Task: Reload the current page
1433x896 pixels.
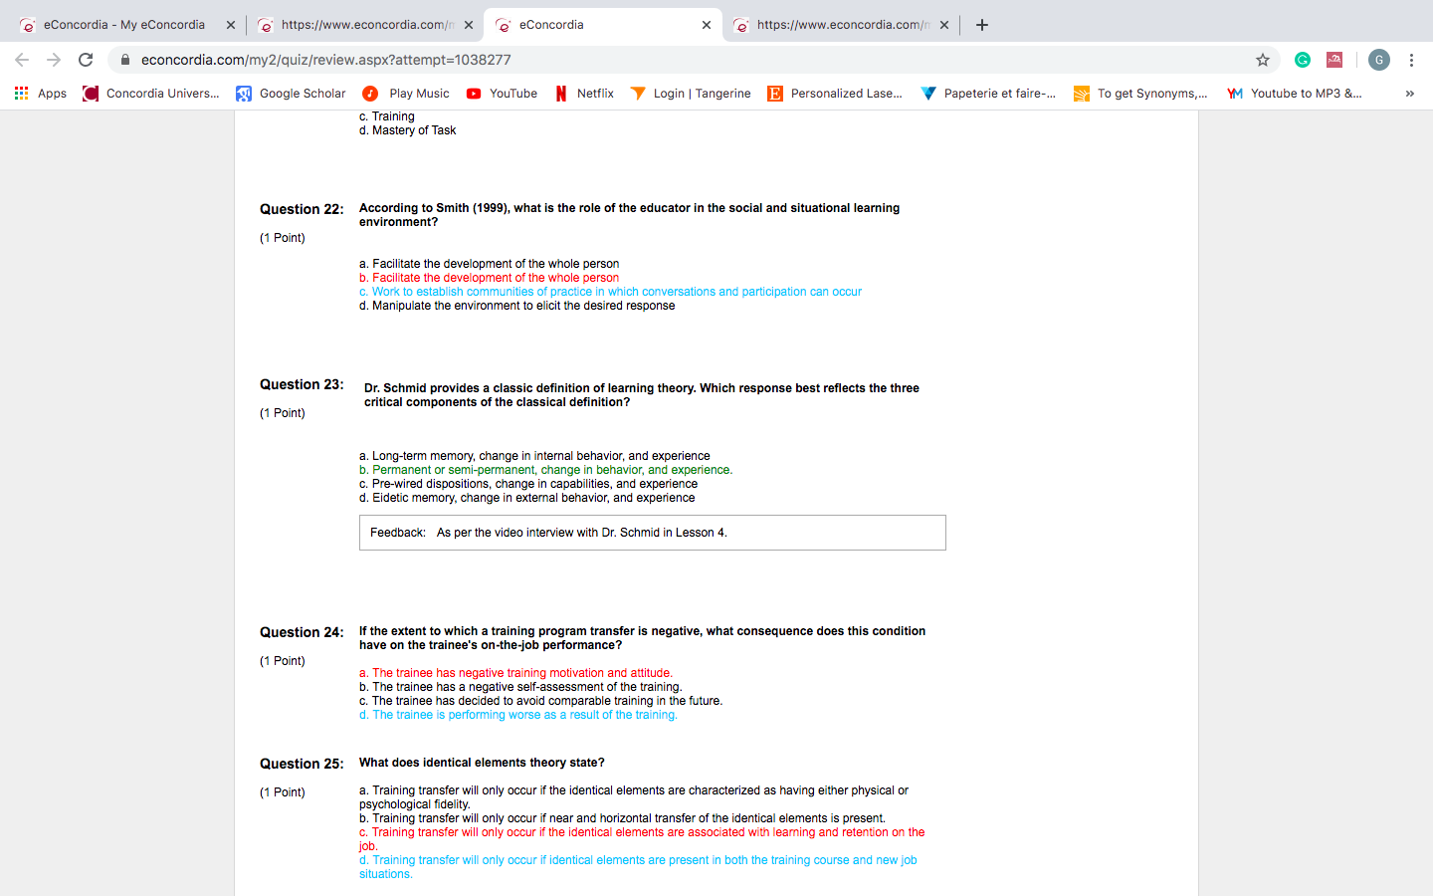Action: coord(86,60)
